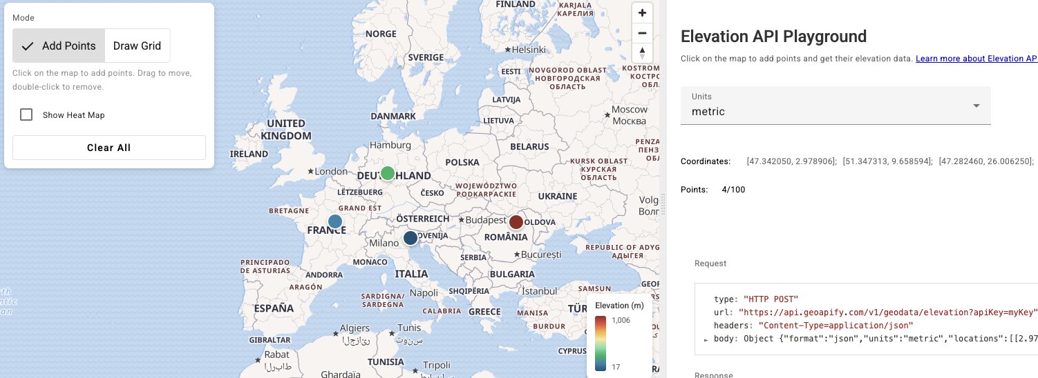Screen dimensions: 1038x378
Task: Click the "HTTP POST" type value
Action: [x=771, y=299]
